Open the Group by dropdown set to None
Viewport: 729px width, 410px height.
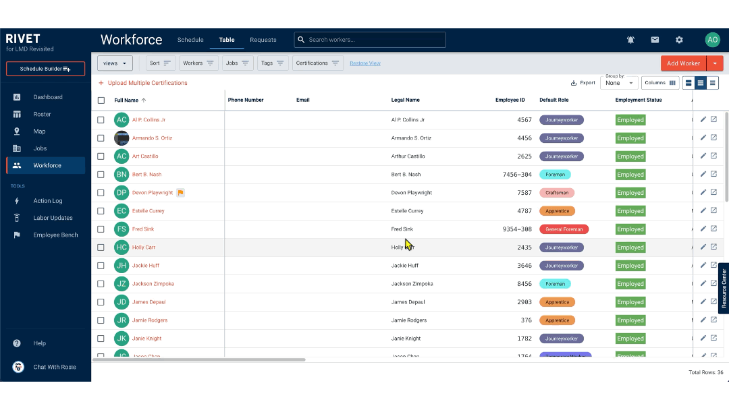tap(618, 83)
